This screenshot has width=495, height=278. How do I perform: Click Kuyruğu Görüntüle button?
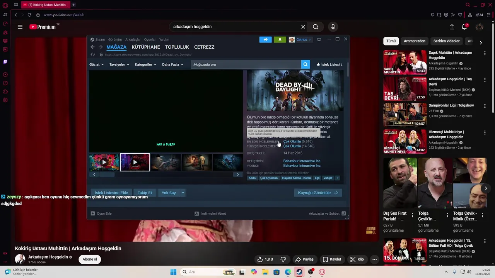[x=318, y=193]
